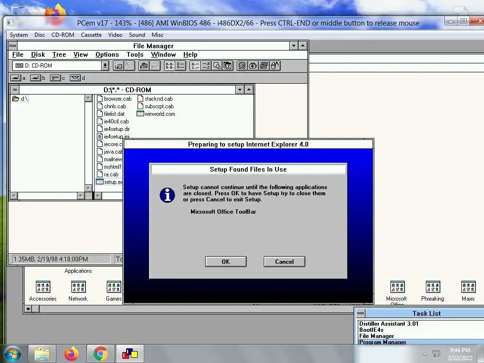This screenshot has width=484, height=363.
Task: Select the d:\ root folder in tree
Action: 20,99
